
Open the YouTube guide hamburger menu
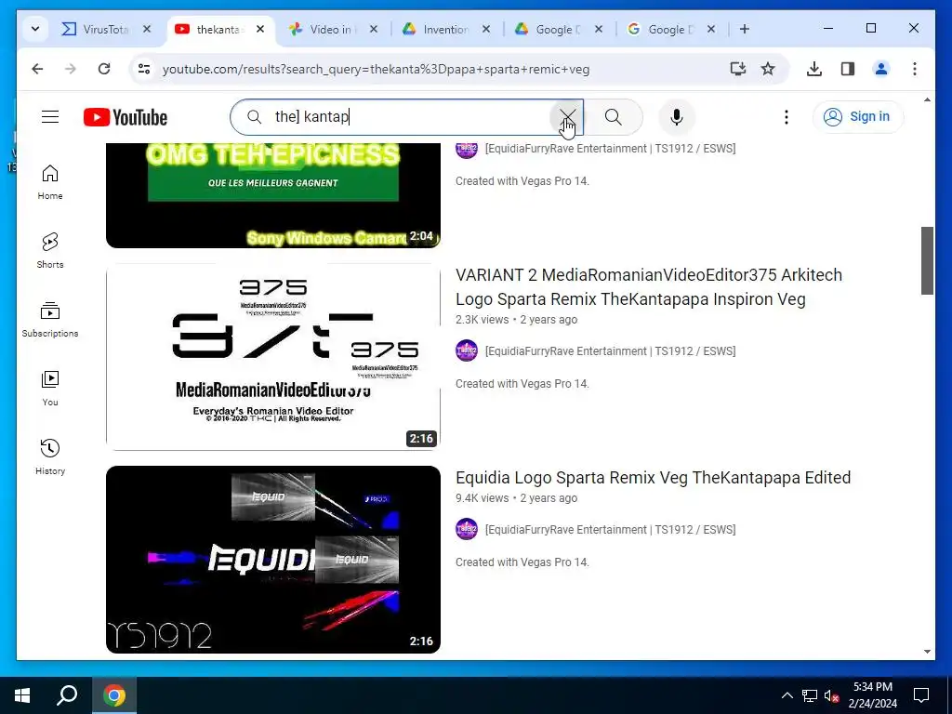[50, 116]
